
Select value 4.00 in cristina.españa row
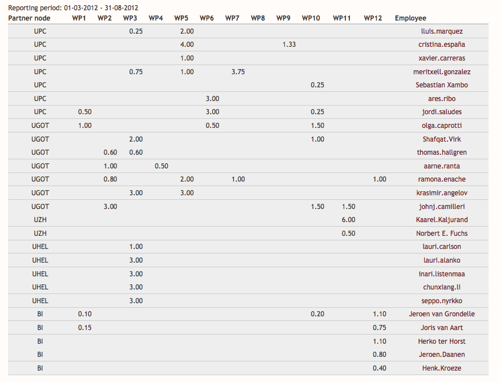[x=187, y=45]
